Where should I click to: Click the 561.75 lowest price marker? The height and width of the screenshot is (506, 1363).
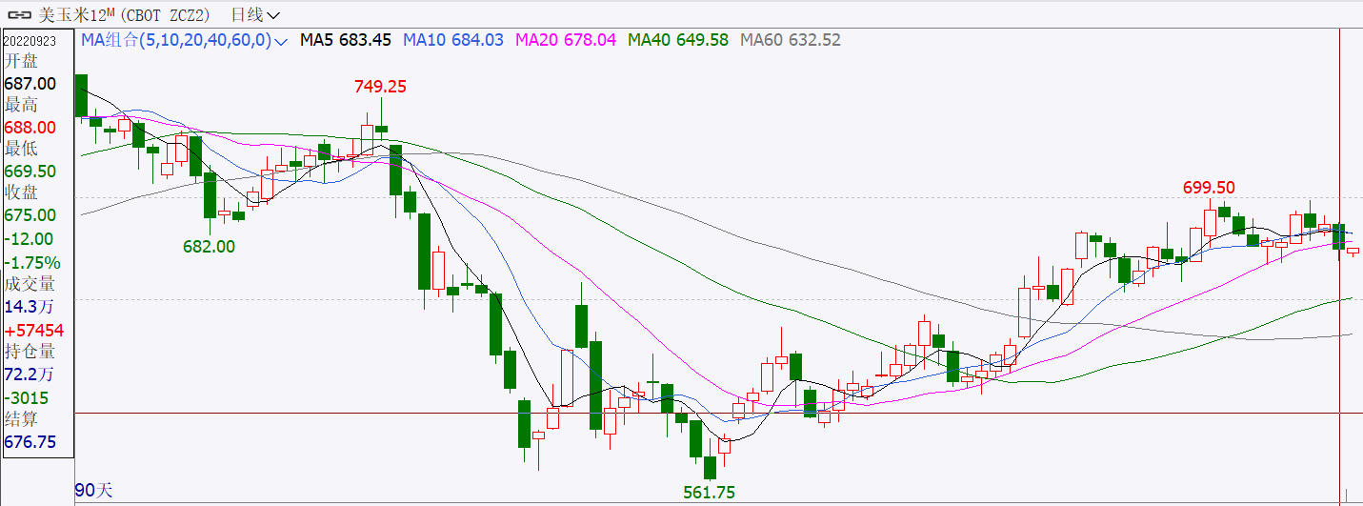pyautogui.click(x=710, y=493)
